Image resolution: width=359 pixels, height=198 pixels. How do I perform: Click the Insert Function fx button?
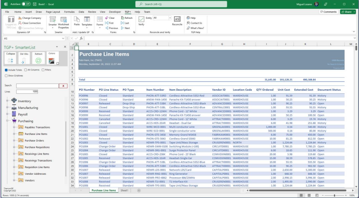tap(81, 38)
